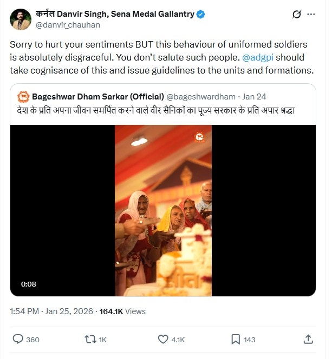Play the embedded video thumbnail
The width and height of the screenshot is (332, 359).
(163, 210)
